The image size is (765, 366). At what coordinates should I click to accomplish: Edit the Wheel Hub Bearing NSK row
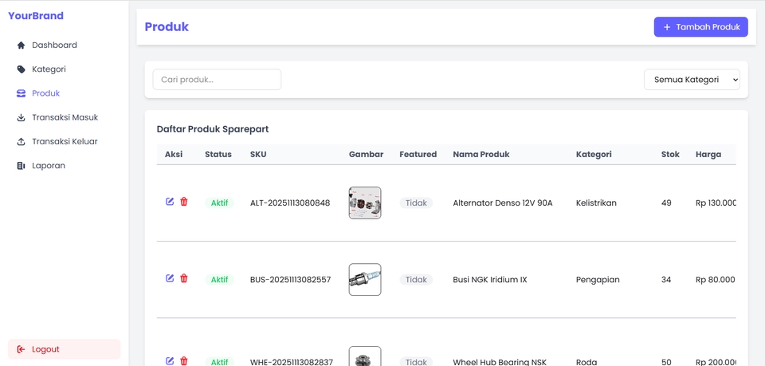coord(170,360)
